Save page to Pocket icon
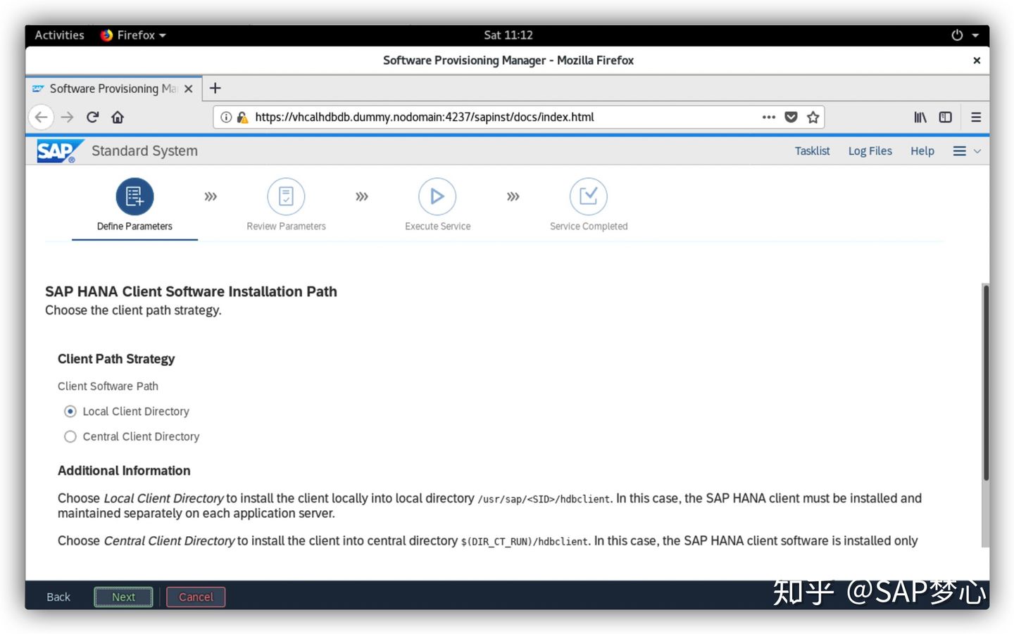This screenshot has width=1014, height=634. 791,117
